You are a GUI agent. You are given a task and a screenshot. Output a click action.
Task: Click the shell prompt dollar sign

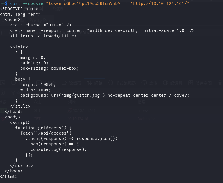(x=6, y=3)
